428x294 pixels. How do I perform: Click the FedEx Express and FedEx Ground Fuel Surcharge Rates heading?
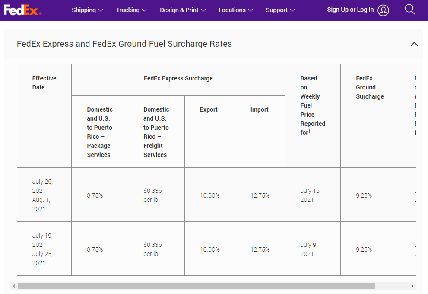click(124, 44)
